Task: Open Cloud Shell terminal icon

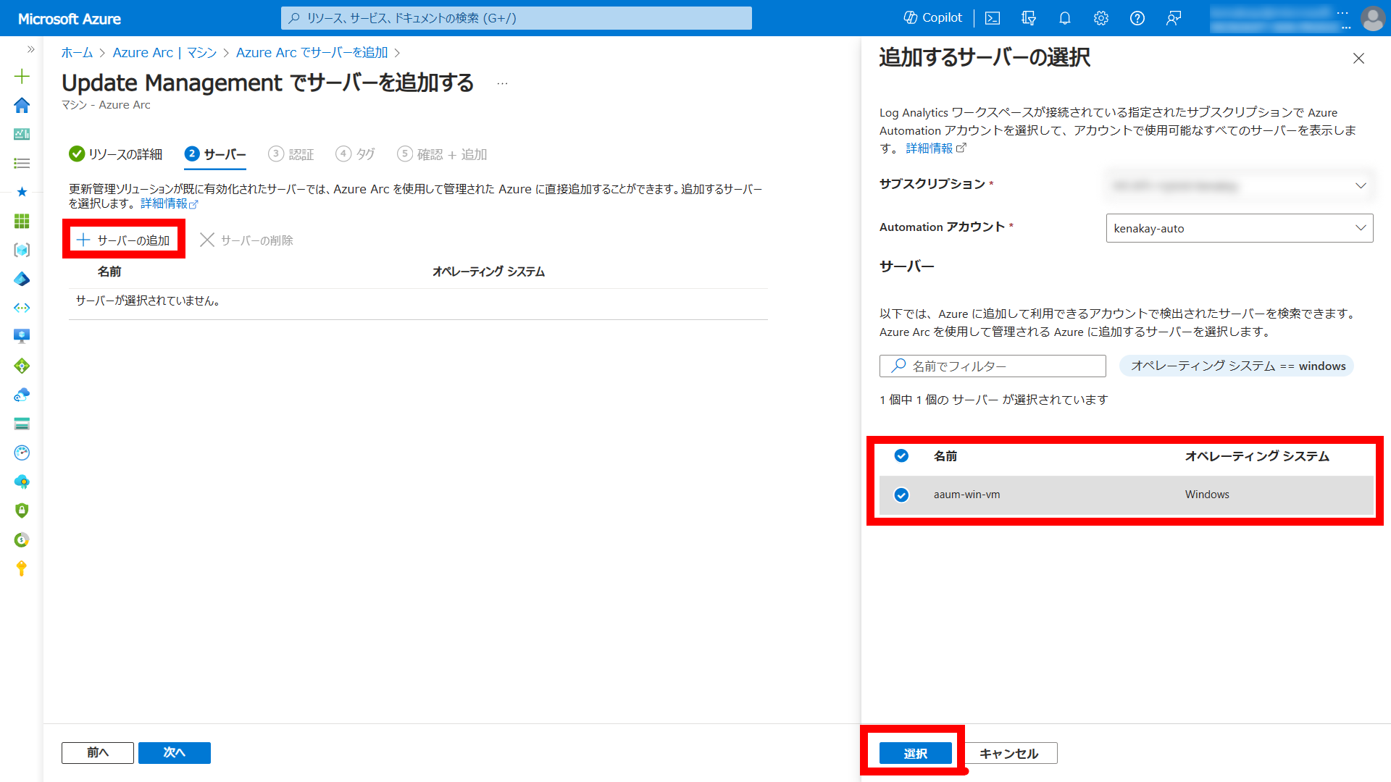Action: pos(993,18)
